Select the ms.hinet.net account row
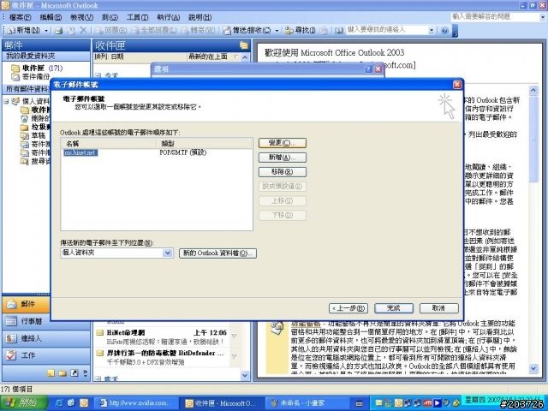 pos(156,152)
